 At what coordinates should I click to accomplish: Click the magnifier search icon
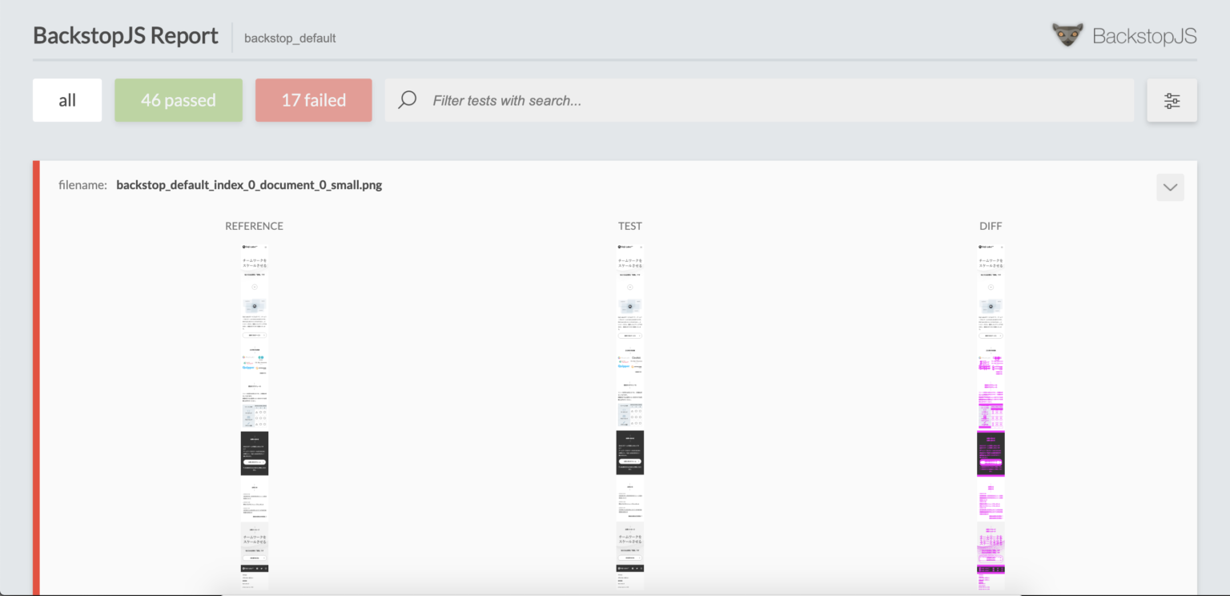(x=408, y=100)
